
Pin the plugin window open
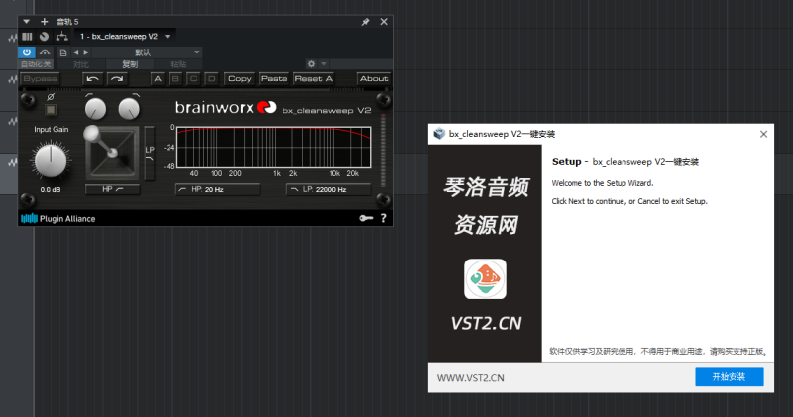[365, 22]
